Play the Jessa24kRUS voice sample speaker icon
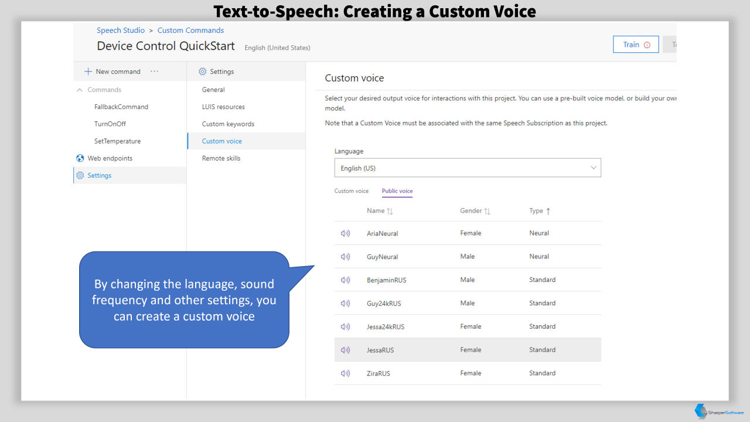The height and width of the screenshot is (422, 750). tap(345, 326)
